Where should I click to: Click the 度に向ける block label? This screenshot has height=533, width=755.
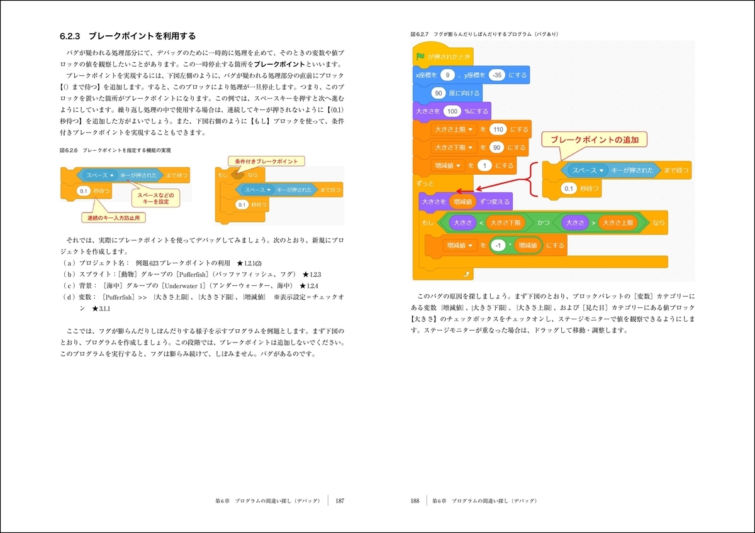pyautogui.click(x=464, y=93)
